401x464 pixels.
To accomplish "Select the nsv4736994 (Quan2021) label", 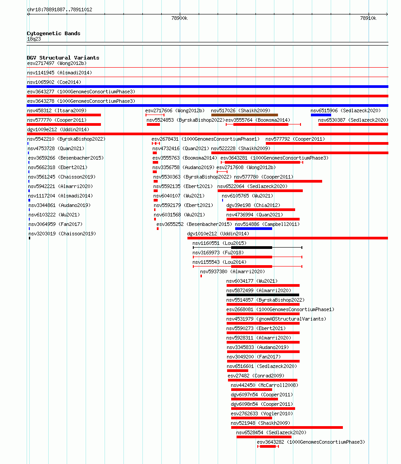I will point(254,215).
